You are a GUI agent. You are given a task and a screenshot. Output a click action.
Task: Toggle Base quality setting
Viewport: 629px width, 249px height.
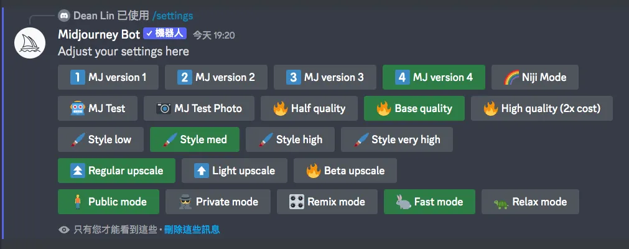click(414, 108)
